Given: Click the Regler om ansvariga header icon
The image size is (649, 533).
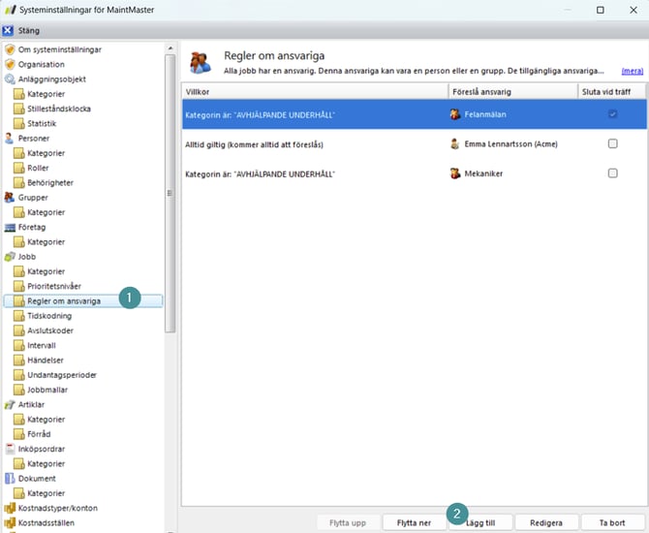Looking at the screenshot, I should click(201, 63).
